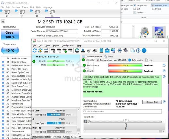Open the blue info icon in Sentinel toolbar
Screen dimensions: 169x139
tap(144, 50)
